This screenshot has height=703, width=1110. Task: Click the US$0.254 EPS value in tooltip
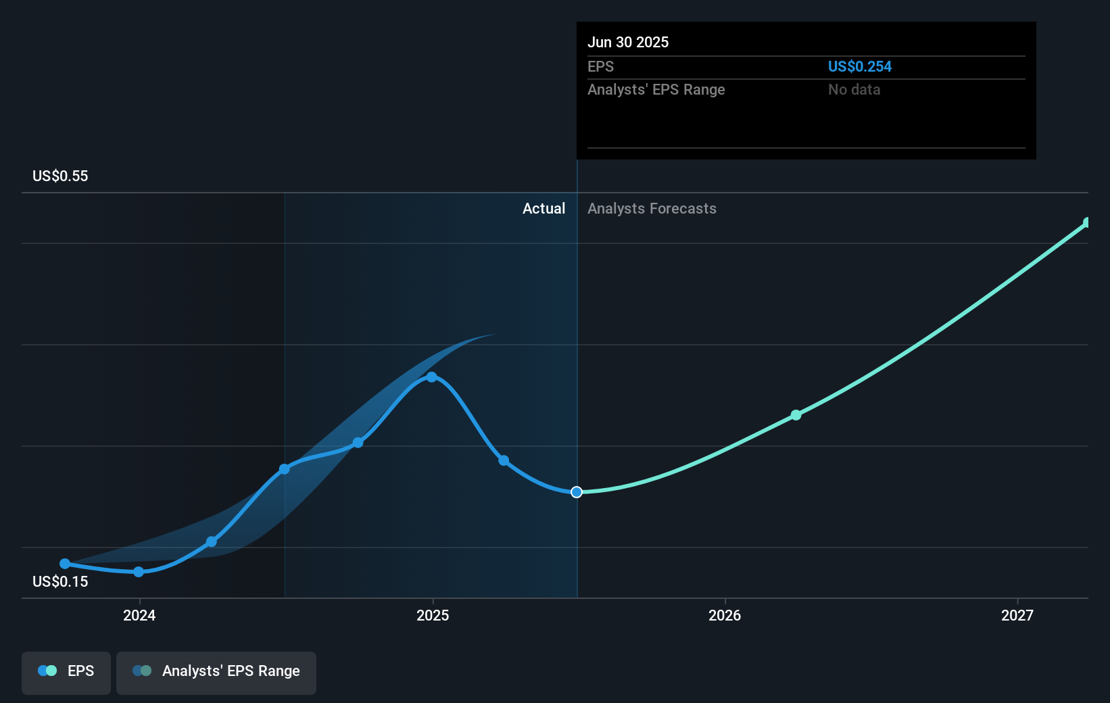(x=860, y=67)
